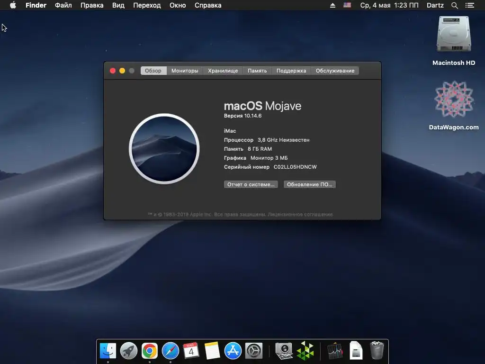
Task: Open the Справка menu
Action: click(x=208, y=5)
